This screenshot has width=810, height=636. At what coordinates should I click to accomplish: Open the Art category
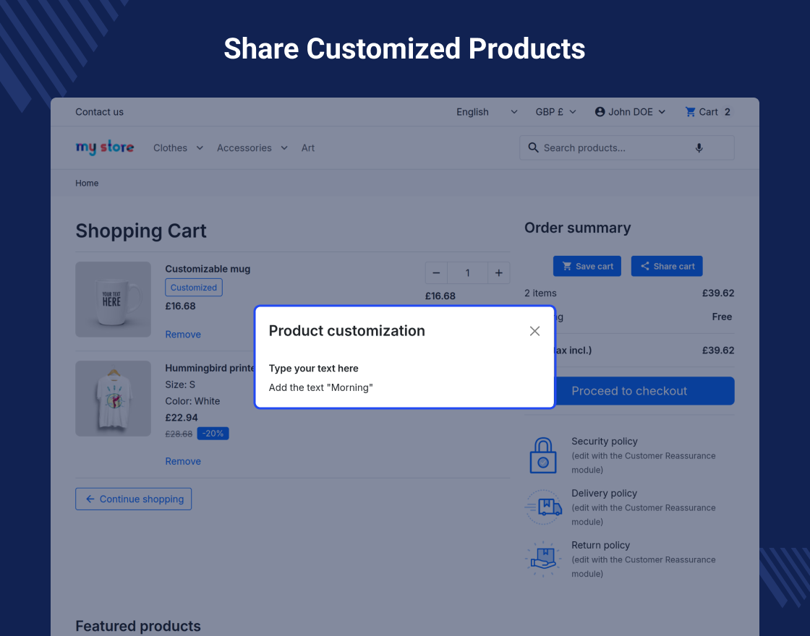tap(308, 148)
